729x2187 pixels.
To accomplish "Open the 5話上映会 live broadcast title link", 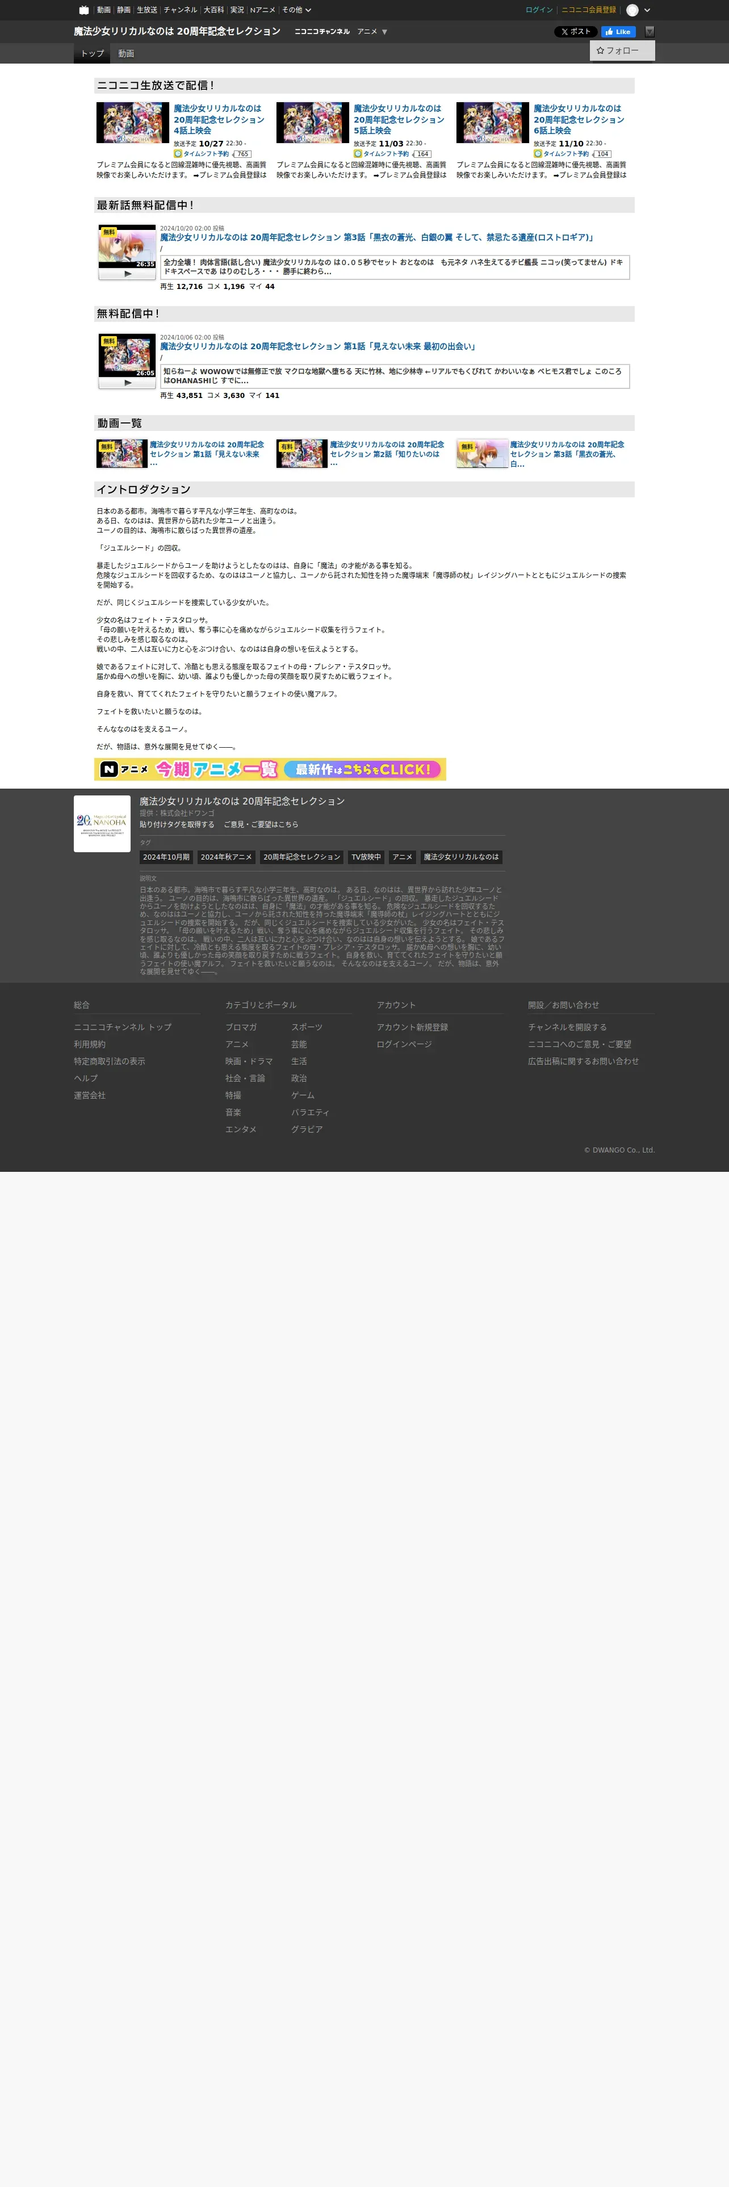I will click(x=399, y=120).
